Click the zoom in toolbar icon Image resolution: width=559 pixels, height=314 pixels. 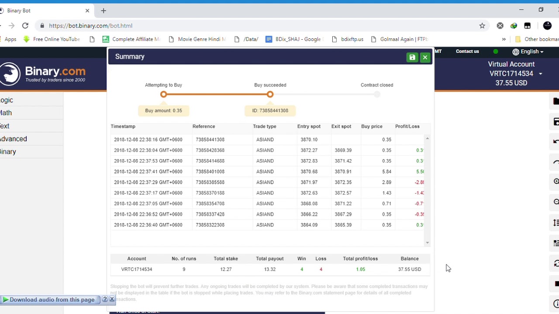click(556, 181)
